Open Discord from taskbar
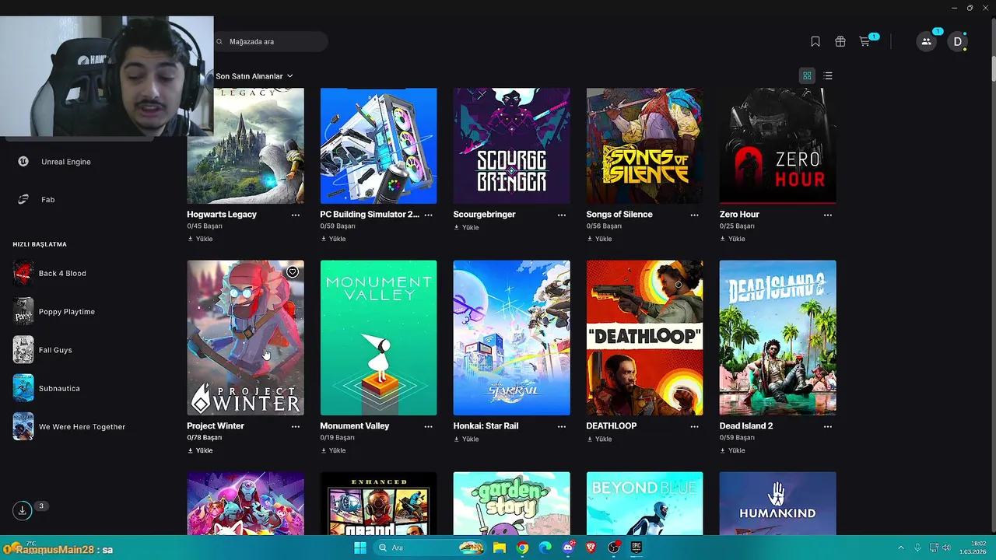996x560 pixels. click(x=568, y=548)
